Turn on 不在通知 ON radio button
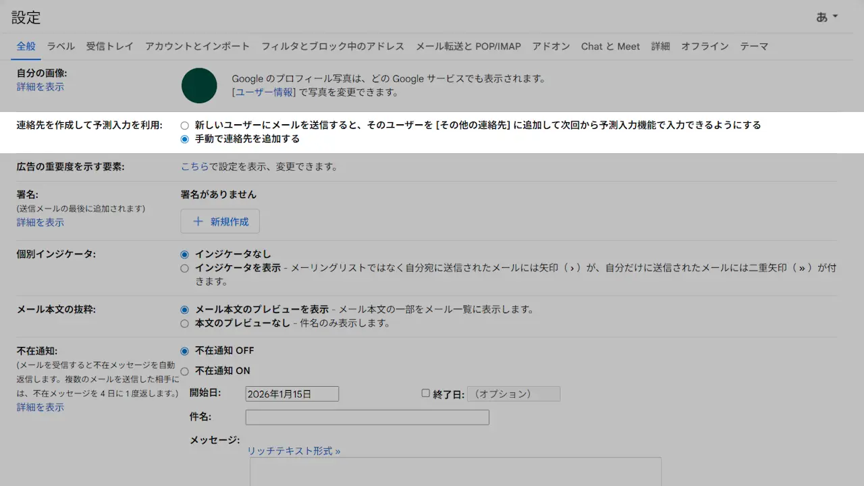 (185, 371)
